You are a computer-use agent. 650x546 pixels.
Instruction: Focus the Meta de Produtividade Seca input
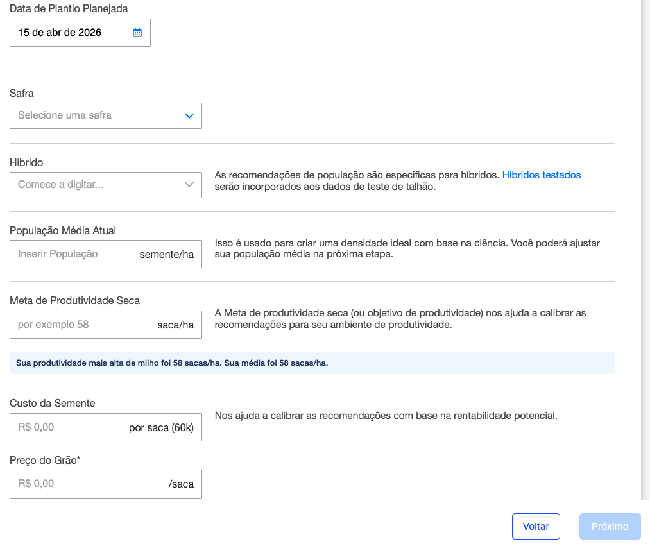[x=77, y=325]
